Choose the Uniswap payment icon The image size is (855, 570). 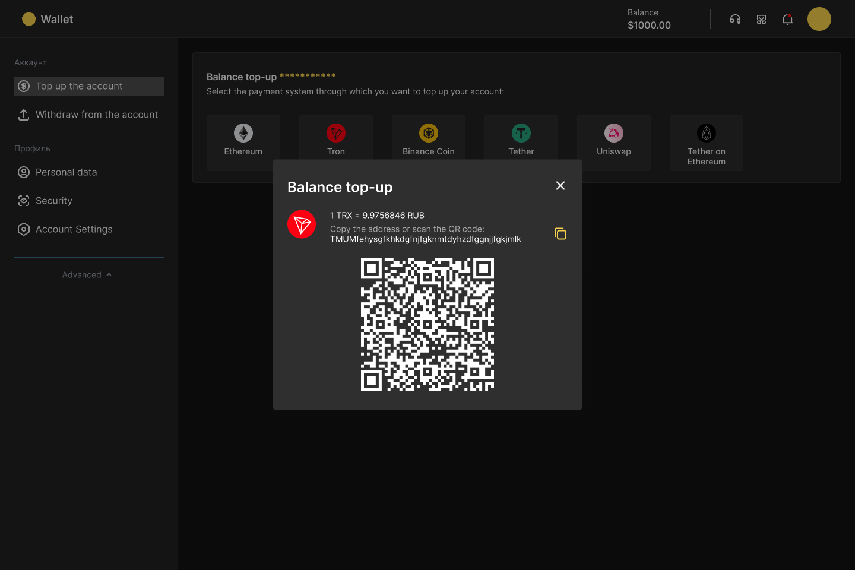point(613,133)
